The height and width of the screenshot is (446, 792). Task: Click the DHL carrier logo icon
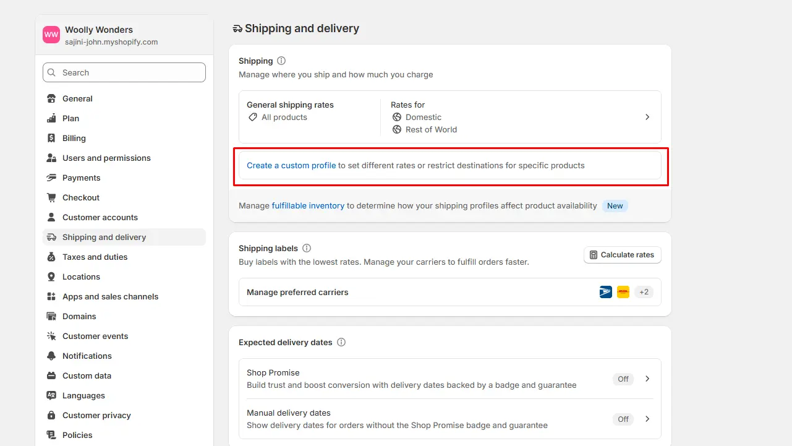[623, 292]
